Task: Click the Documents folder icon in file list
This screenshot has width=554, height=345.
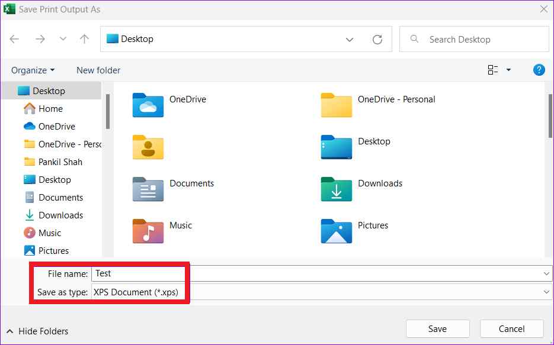Action: tap(148, 189)
